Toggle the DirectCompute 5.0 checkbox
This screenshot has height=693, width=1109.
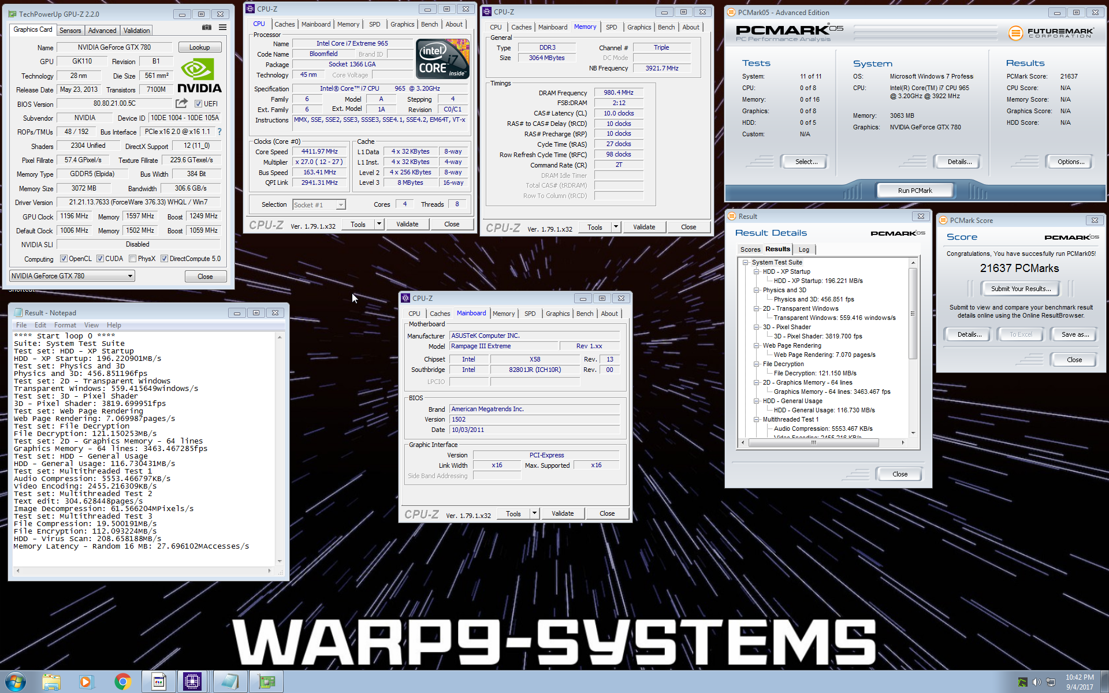(x=164, y=259)
